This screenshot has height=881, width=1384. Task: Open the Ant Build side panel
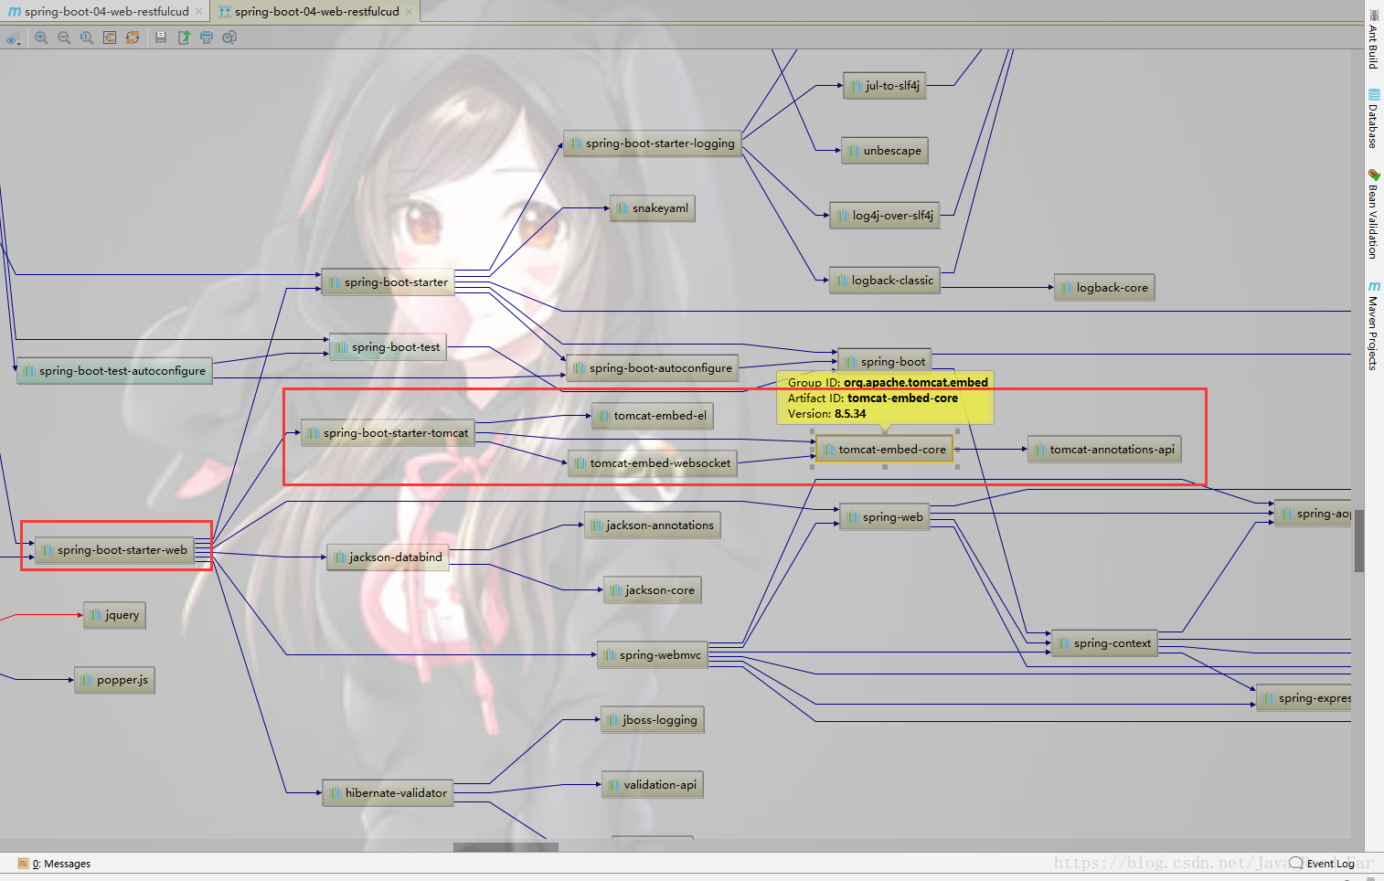(1373, 39)
